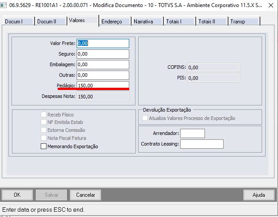Select the Outras value field
This screenshot has width=278, height=217.
[x=103, y=75]
